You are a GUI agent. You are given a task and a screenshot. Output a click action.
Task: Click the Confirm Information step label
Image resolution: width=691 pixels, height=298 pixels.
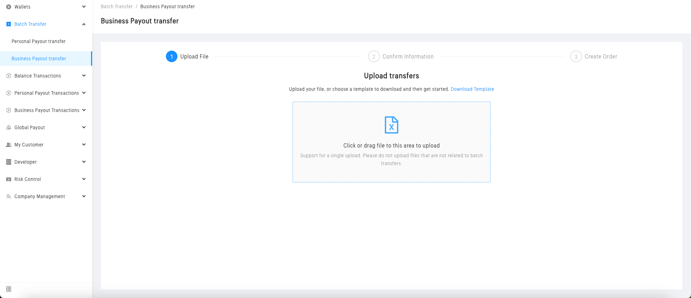click(408, 56)
